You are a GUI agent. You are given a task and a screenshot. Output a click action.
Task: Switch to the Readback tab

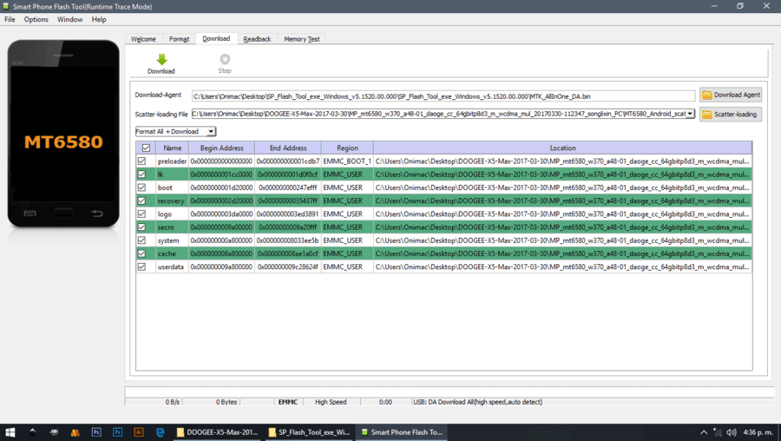[257, 39]
